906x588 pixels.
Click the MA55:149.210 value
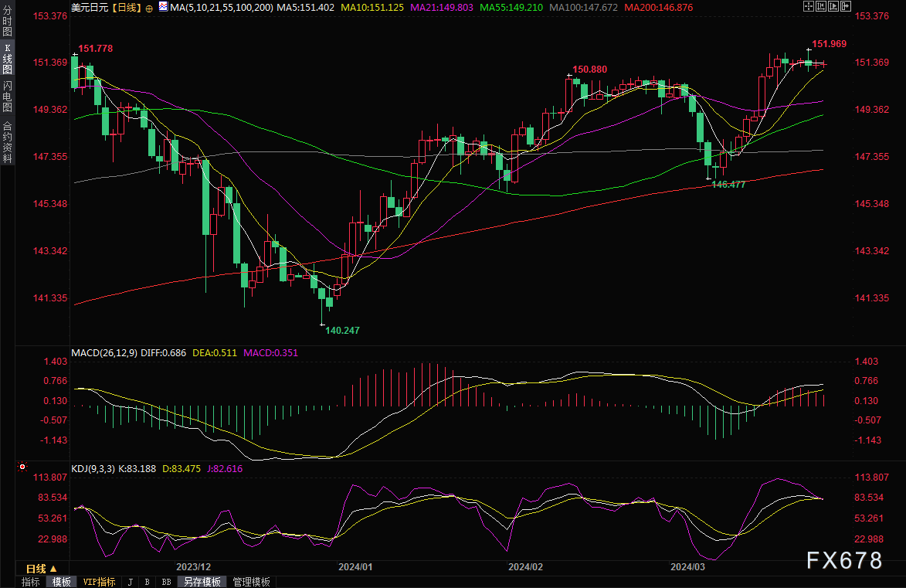[x=511, y=8]
